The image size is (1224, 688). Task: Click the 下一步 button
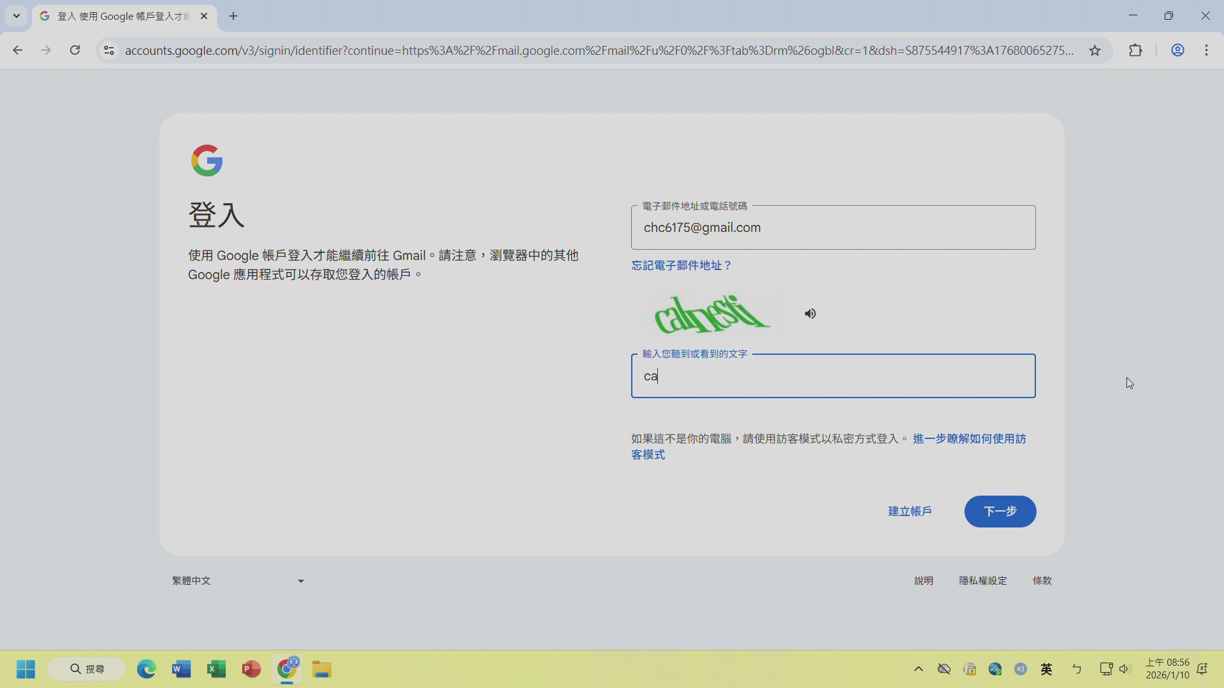pos(1000,512)
